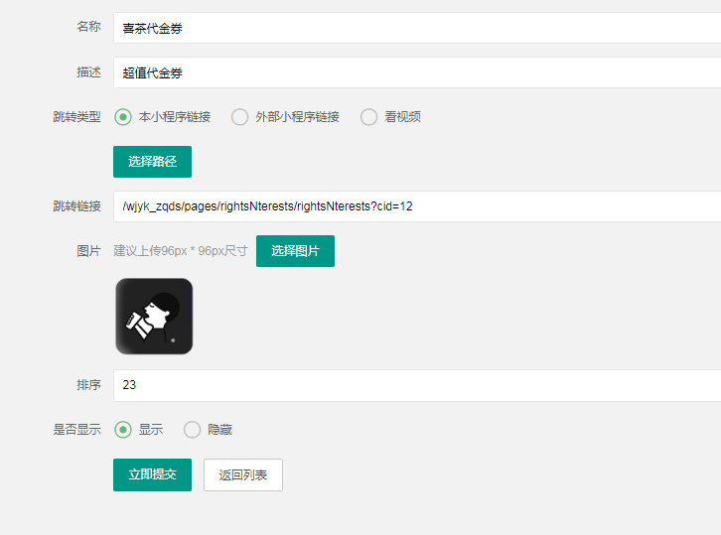Focus the 描述 field containing 超值代金券
721x535 pixels.
point(417,72)
